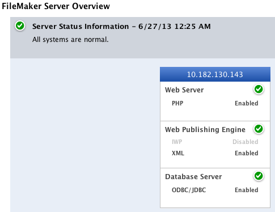
Task: Click the PHP row label
Action: [177, 103]
